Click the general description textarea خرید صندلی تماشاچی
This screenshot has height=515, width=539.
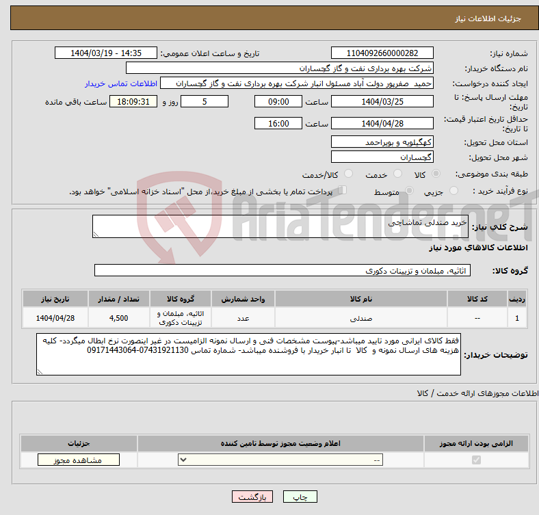point(280,226)
